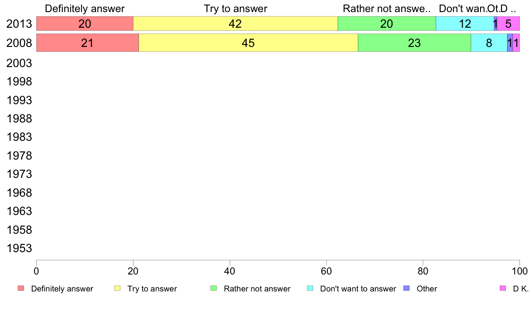Click the cyan 2008 segment labeled 8

pyautogui.click(x=489, y=43)
